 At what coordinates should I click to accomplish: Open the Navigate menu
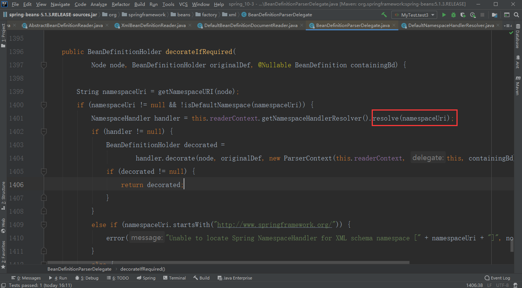coord(60,4)
